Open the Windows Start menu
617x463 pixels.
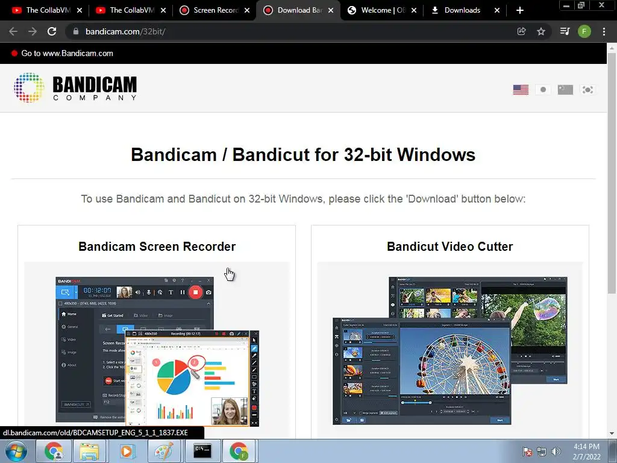pos(16,451)
